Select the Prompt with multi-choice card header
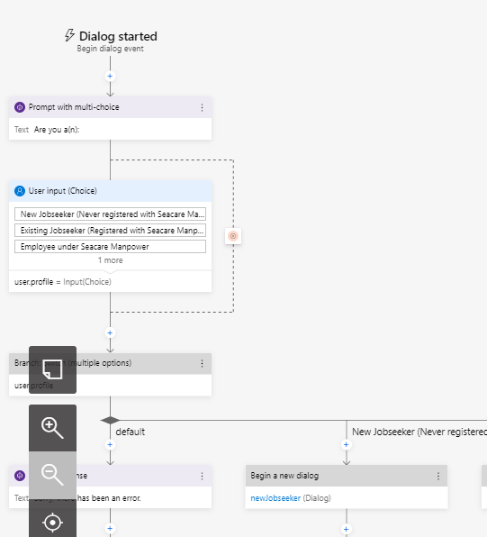Screen dimensions: 487x537 click(x=110, y=107)
